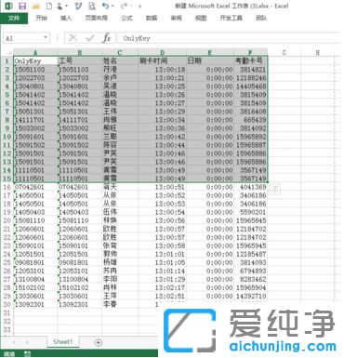Switch to the 插入 (Insert) ribbon tab

pos(66,18)
